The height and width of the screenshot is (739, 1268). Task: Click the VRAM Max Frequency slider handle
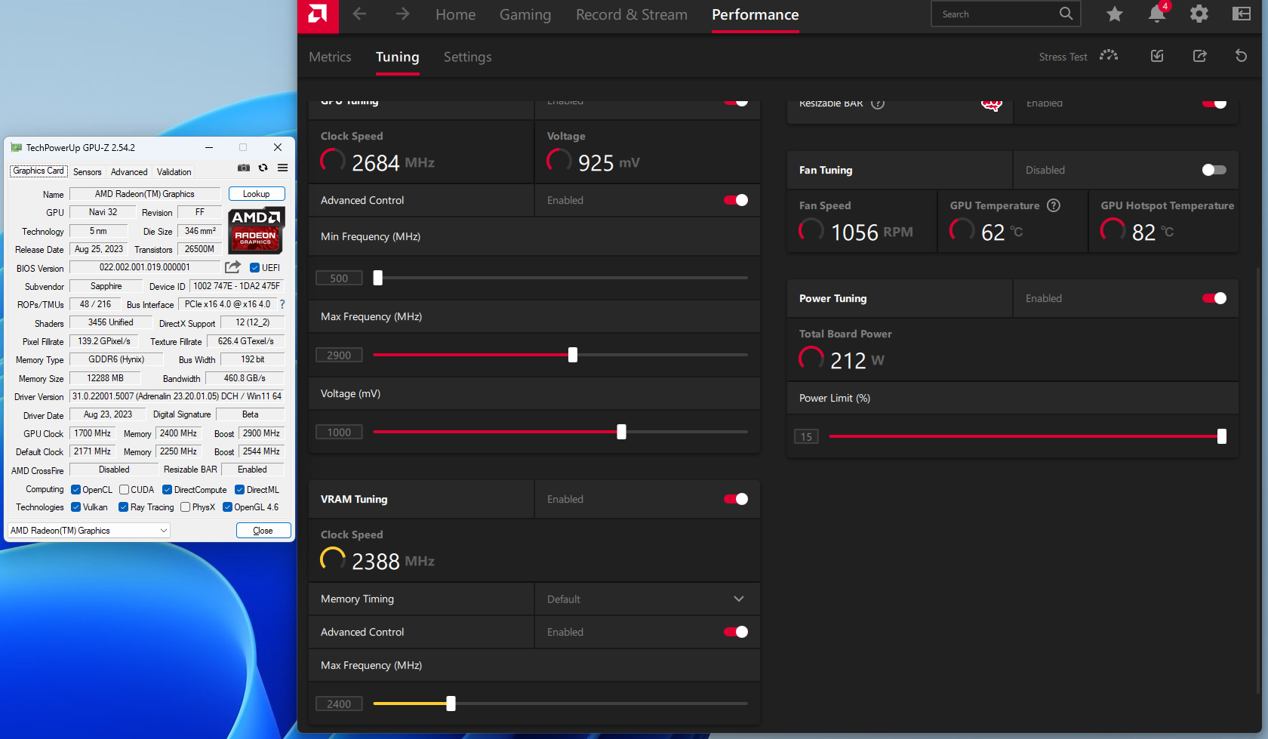[x=451, y=704]
